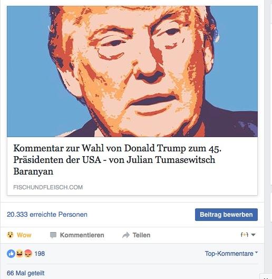Expand the Top-Kommentare sorting dropdown
This screenshot has height=279, width=272.
point(231,254)
